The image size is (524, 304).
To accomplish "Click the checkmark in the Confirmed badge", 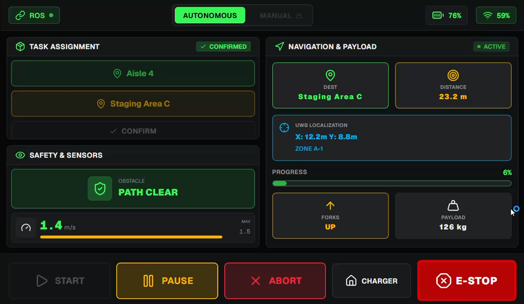I will (x=203, y=47).
